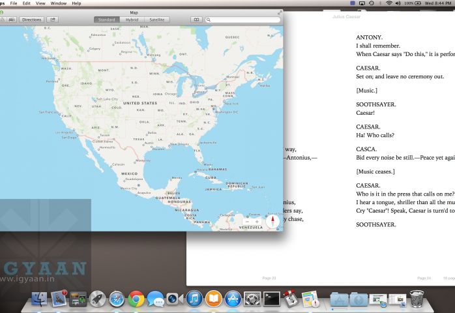455x313 pixels.
Task: Launch Google Chrome from the dock
Action: 136,299
